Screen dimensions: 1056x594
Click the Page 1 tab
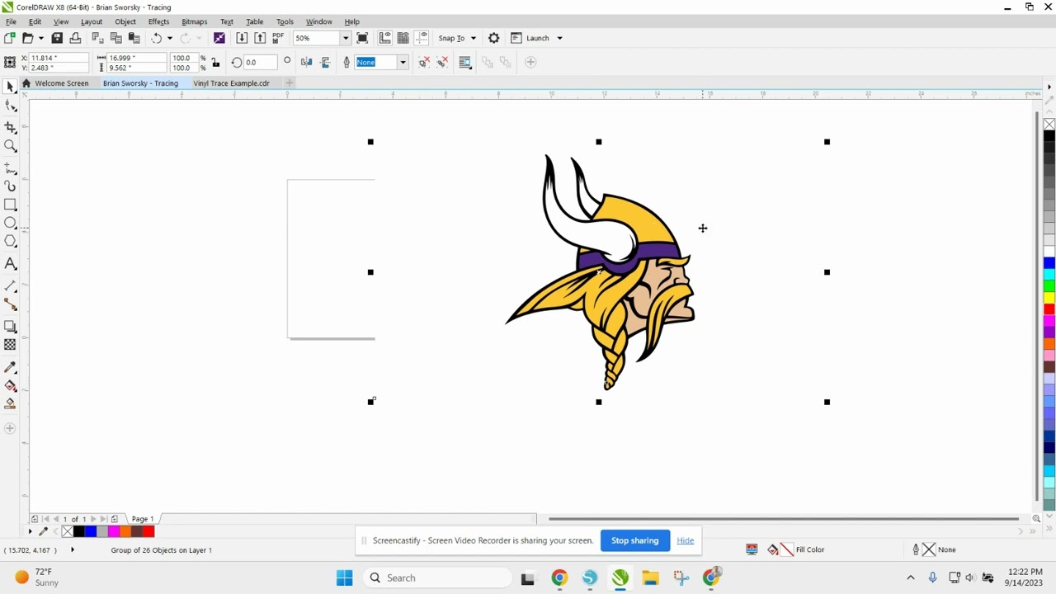(143, 519)
